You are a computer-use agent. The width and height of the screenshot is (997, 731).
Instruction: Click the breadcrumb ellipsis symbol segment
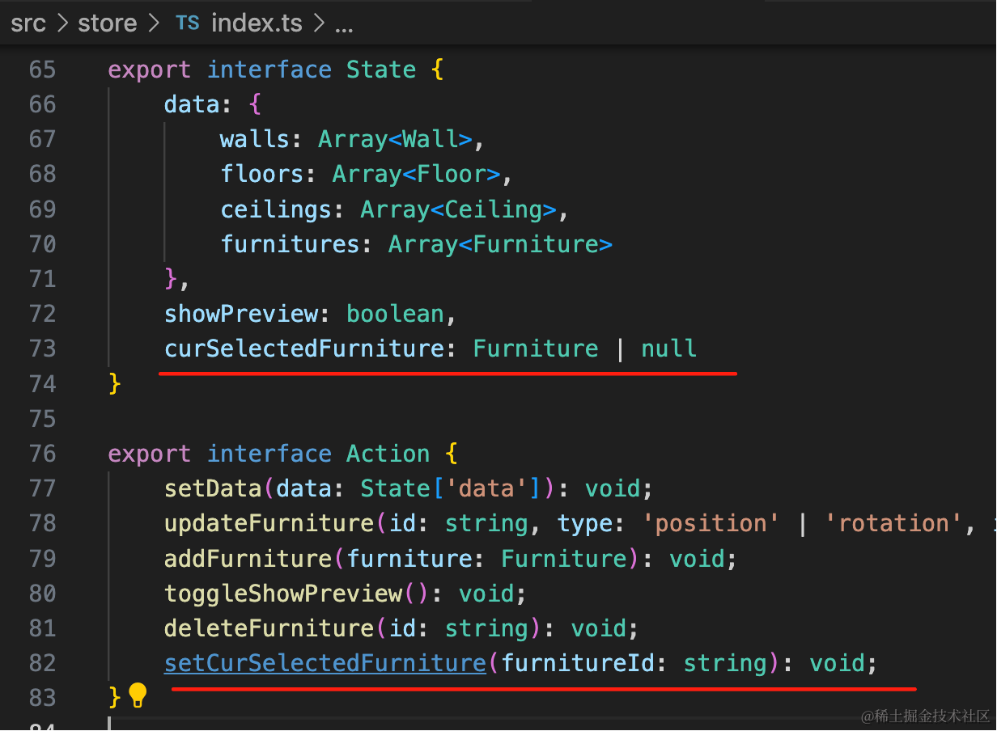pos(344,26)
